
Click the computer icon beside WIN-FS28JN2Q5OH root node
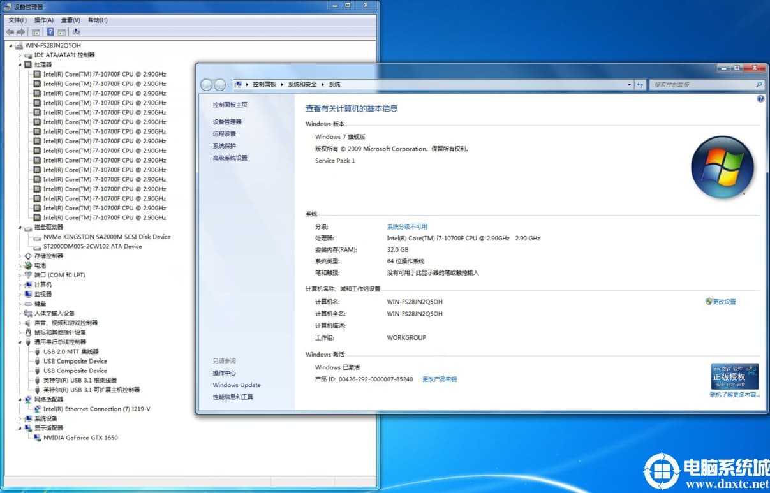(x=20, y=45)
